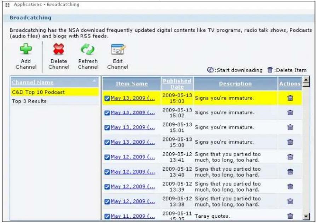The width and height of the screenshot is (316, 223).
Task: Select the C&D Top 10 Podcast channel
Action: point(54,92)
